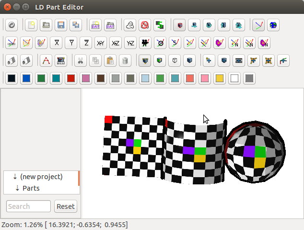This screenshot has width=304, height=230.
Task: Select the scale tool with upward arrow
Action: click(x=224, y=25)
